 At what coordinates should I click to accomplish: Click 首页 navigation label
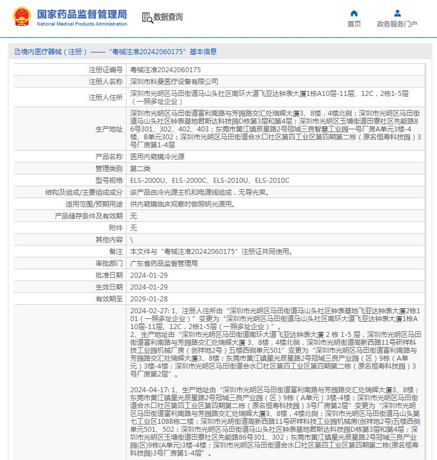(354, 24)
